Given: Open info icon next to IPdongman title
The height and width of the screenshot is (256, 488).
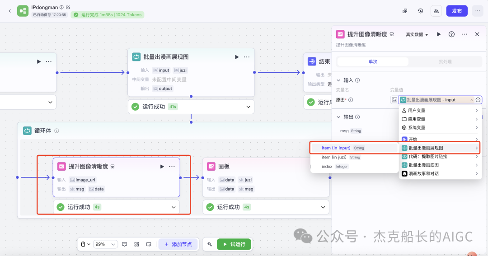Looking at the screenshot, I should coord(61,7).
